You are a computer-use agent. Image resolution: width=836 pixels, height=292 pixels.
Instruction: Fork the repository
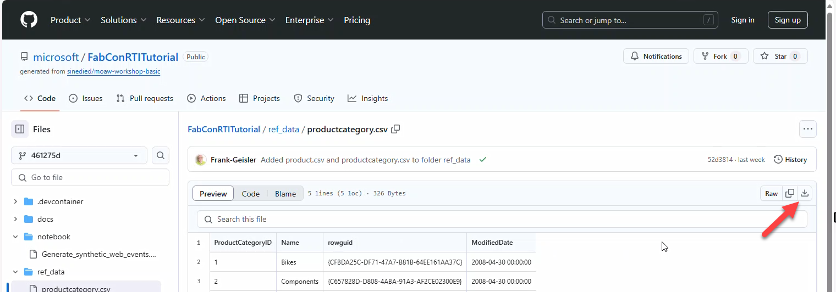721,56
